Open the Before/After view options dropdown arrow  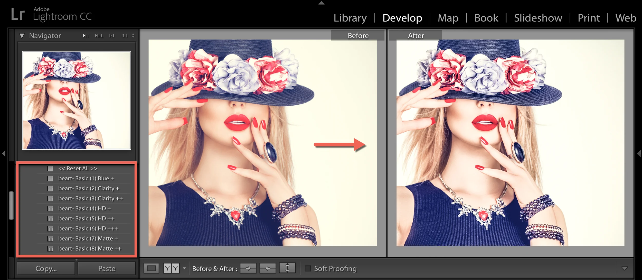tap(184, 268)
